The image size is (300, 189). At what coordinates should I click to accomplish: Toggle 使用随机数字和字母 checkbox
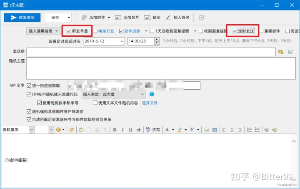[40, 103]
